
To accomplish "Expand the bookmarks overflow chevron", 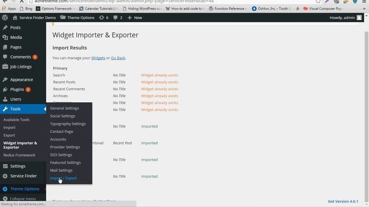I will click(364, 9).
